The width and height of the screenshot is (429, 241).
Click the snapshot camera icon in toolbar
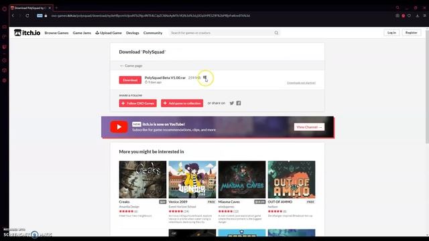click(397, 16)
